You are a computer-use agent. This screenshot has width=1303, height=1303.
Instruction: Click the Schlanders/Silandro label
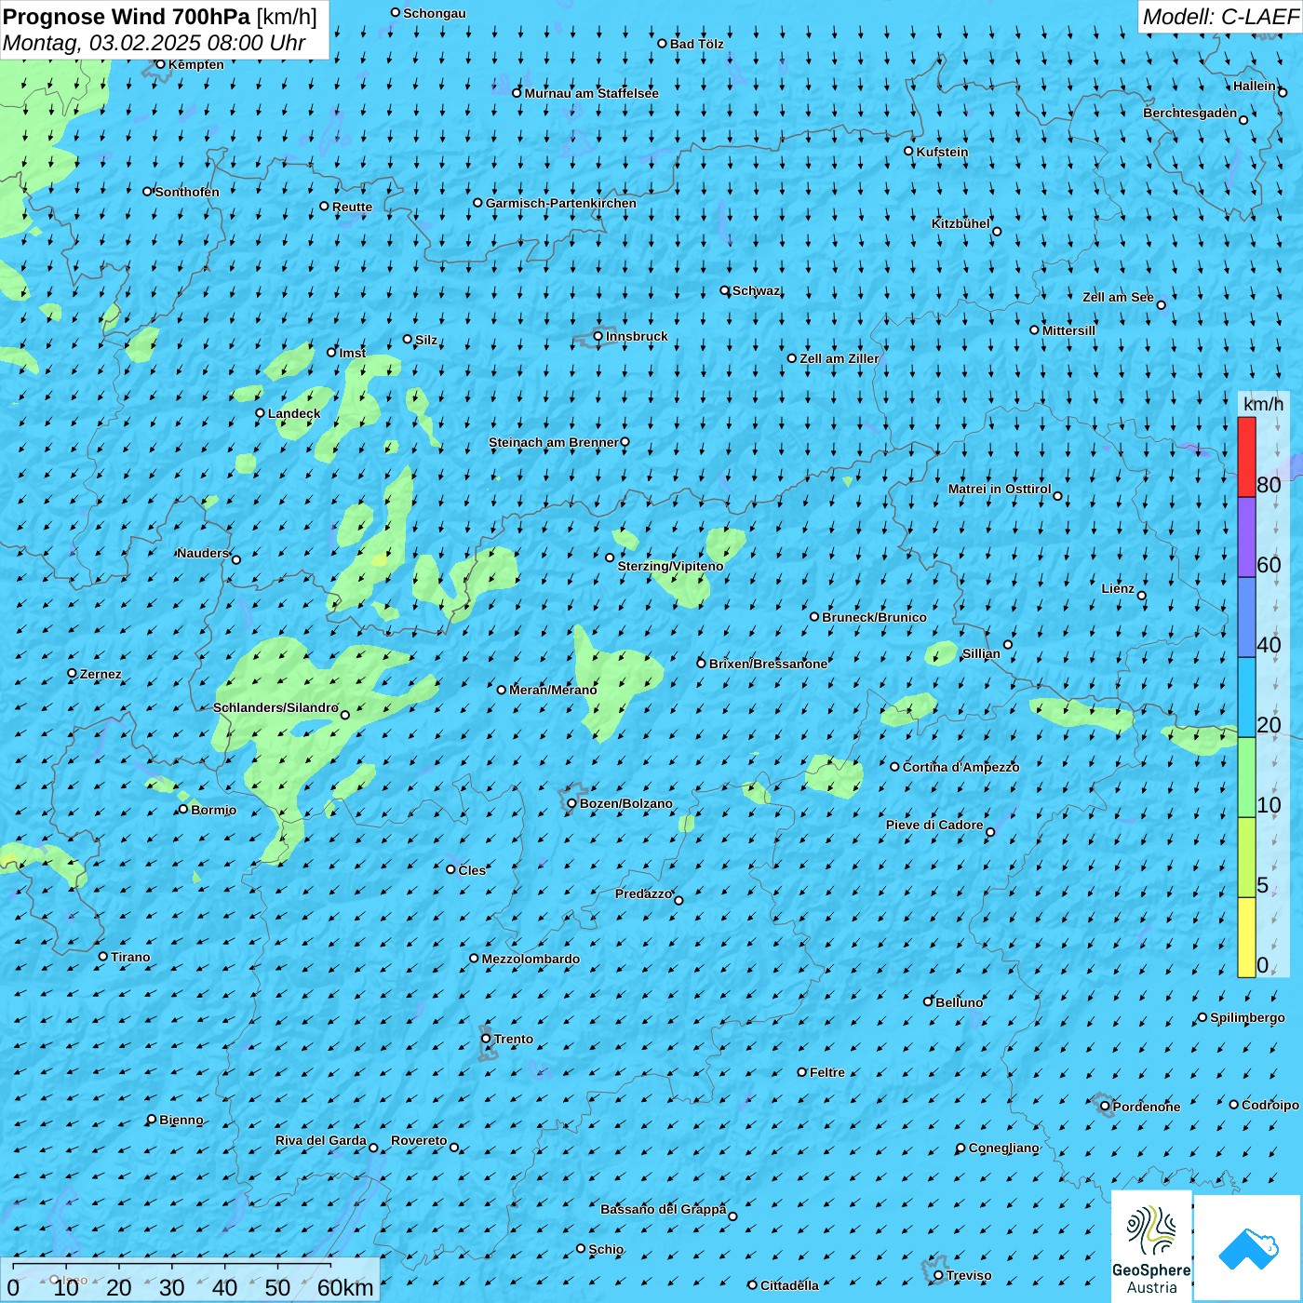point(275,707)
